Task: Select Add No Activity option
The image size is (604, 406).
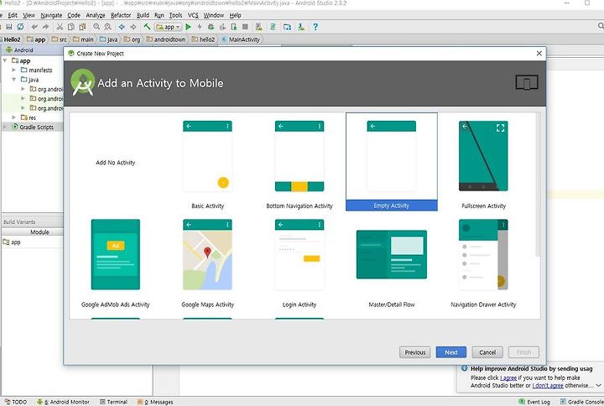Action: point(115,163)
